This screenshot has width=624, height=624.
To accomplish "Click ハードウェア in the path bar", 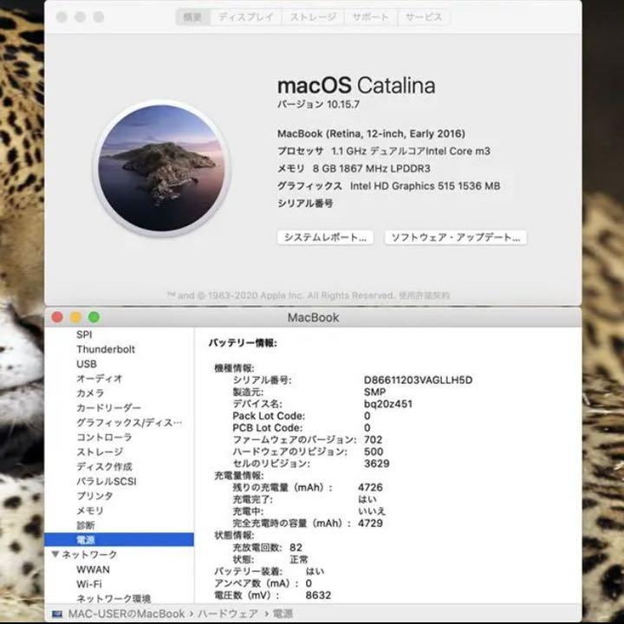I will point(228,614).
